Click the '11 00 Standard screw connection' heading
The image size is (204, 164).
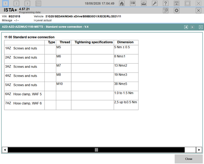pos(29,37)
